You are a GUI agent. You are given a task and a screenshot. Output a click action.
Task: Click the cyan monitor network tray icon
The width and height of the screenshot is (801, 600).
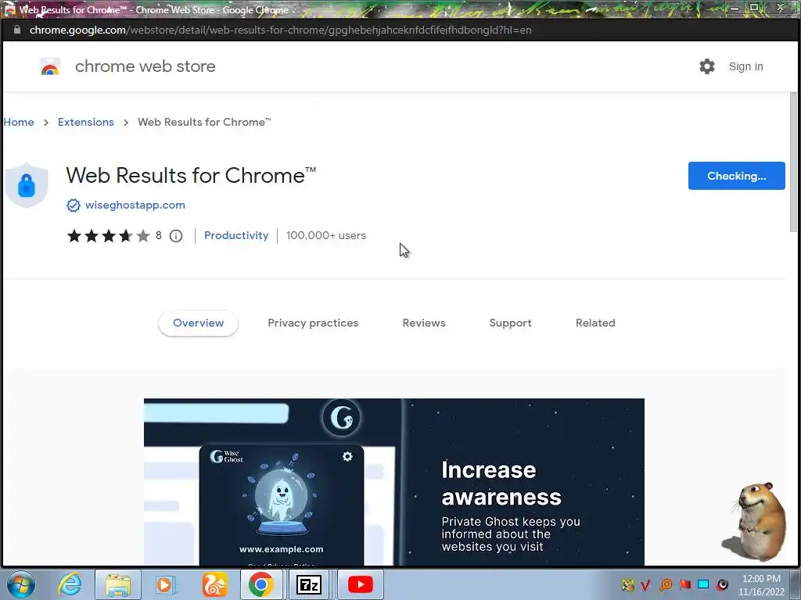pos(703,584)
